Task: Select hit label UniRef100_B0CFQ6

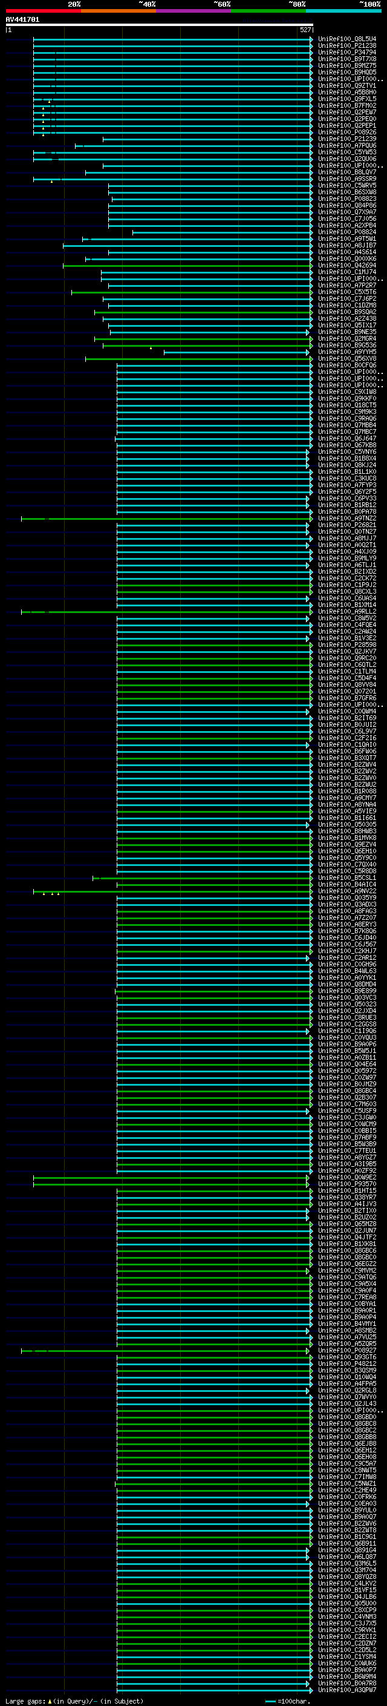Action: [x=347, y=365]
